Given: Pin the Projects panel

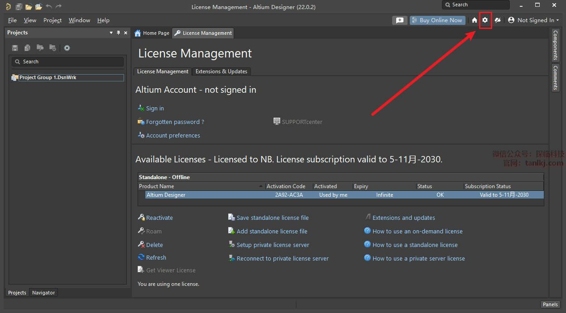Looking at the screenshot, I should tap(119, 33).
